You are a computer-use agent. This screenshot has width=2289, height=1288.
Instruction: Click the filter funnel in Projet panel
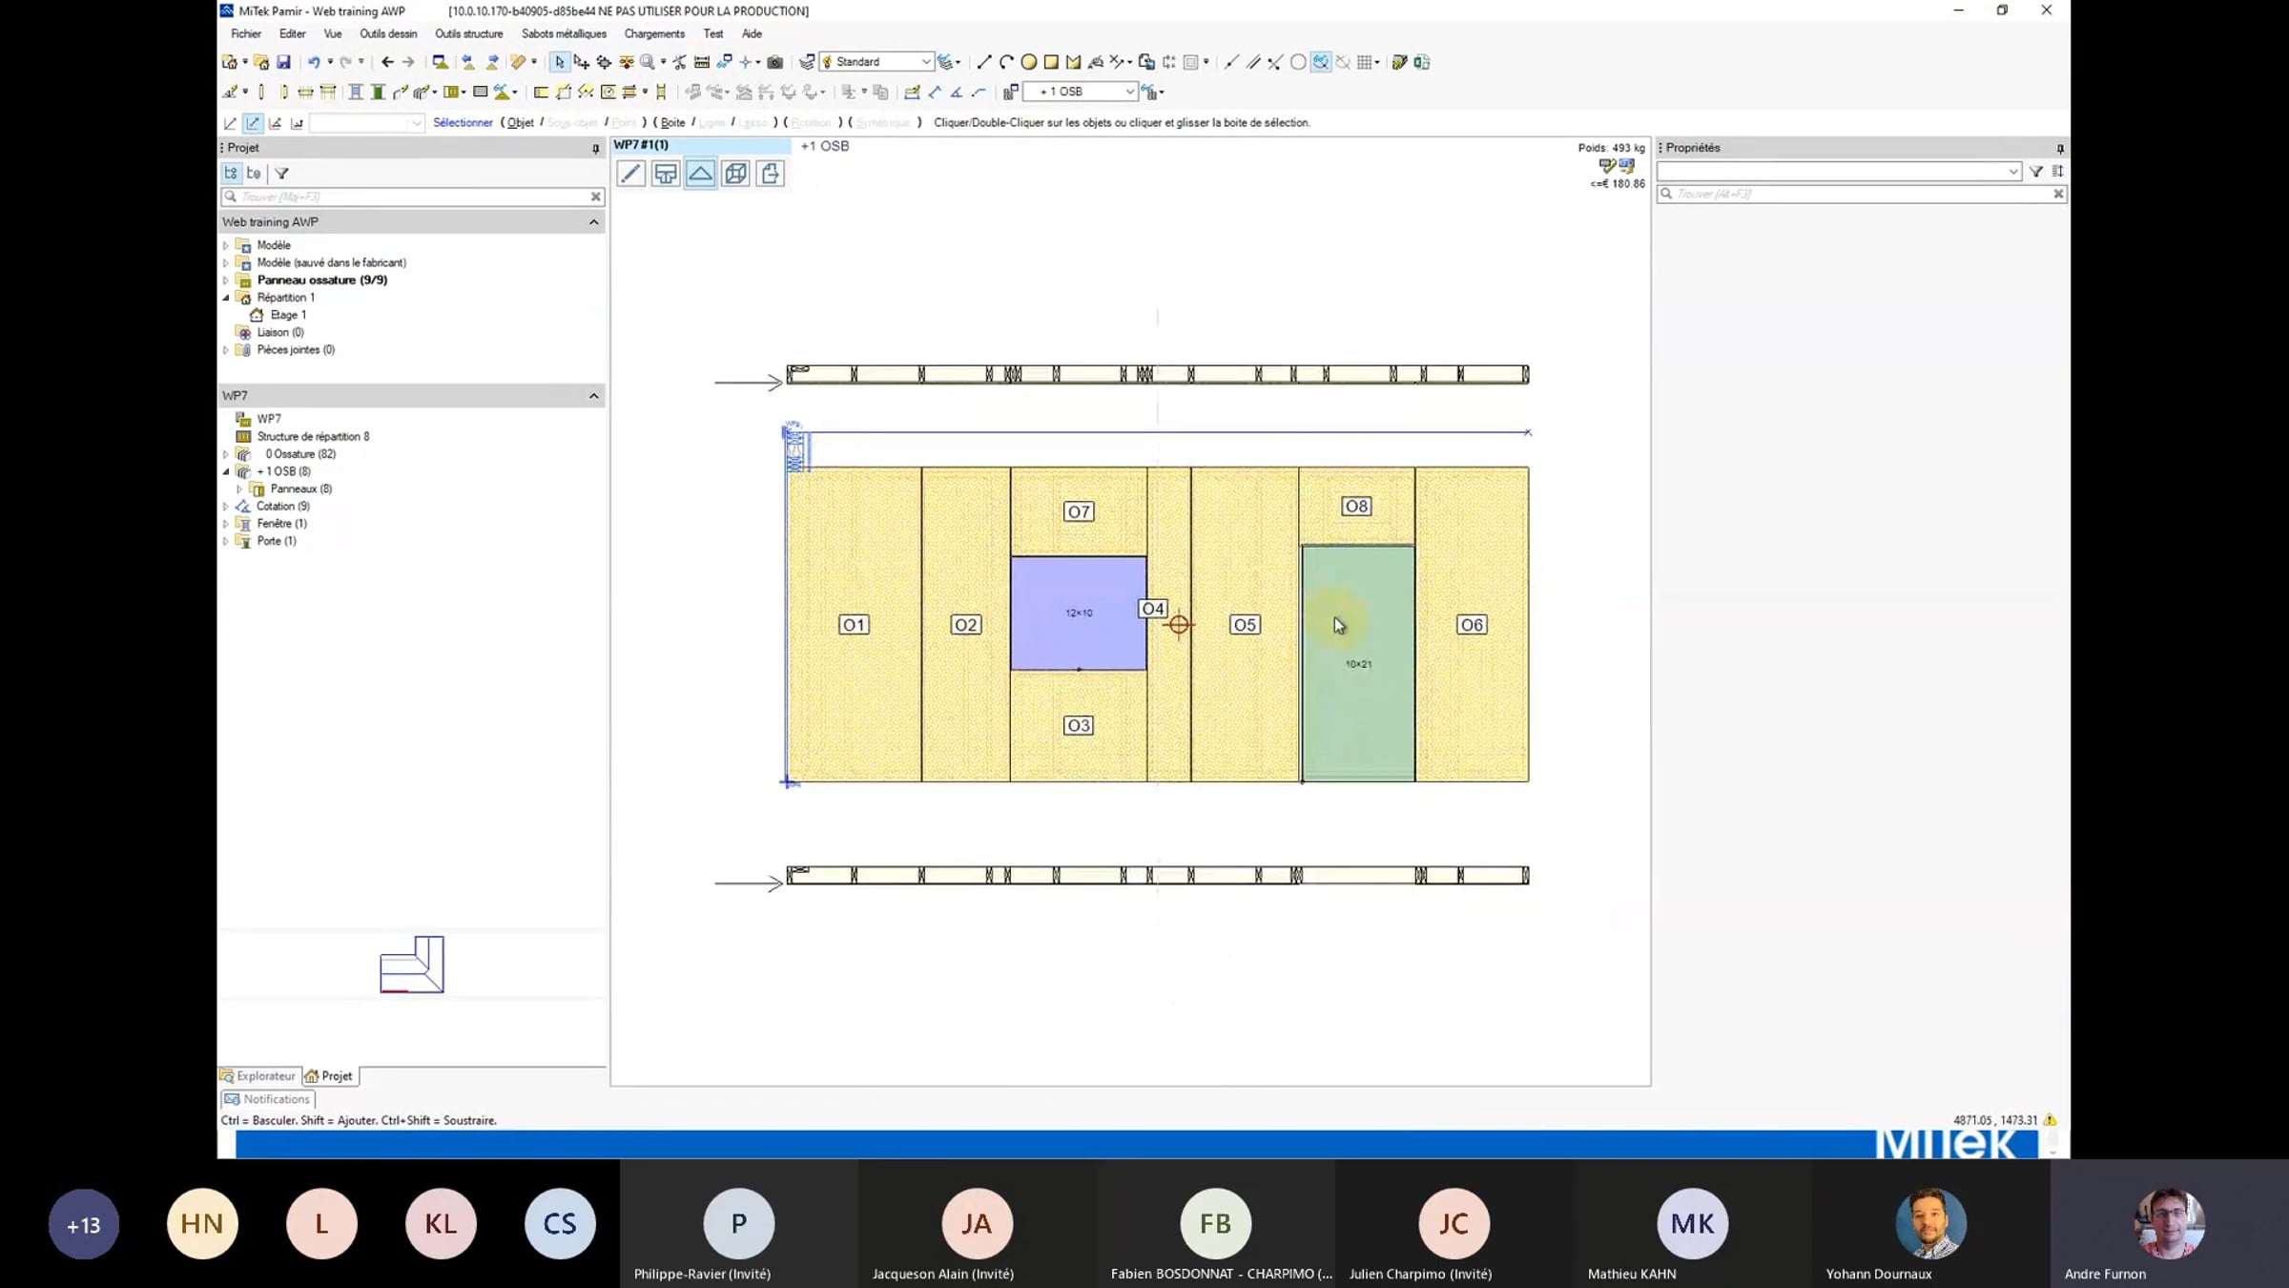tap(281, 174)
